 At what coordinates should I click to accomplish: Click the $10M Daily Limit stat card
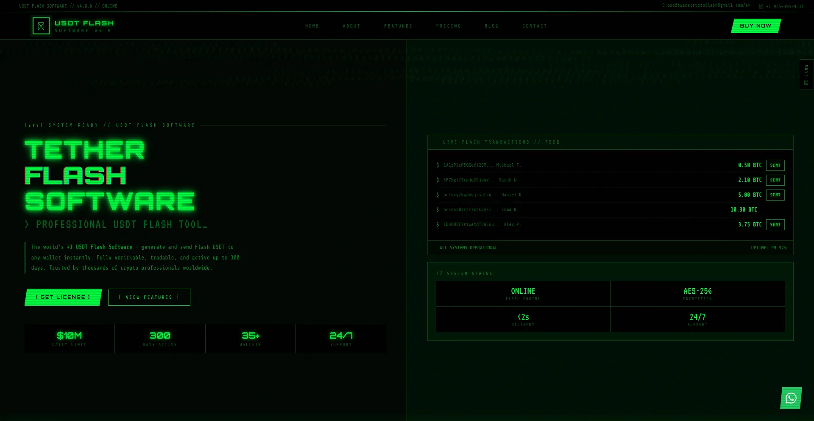[x=70, y=339]
